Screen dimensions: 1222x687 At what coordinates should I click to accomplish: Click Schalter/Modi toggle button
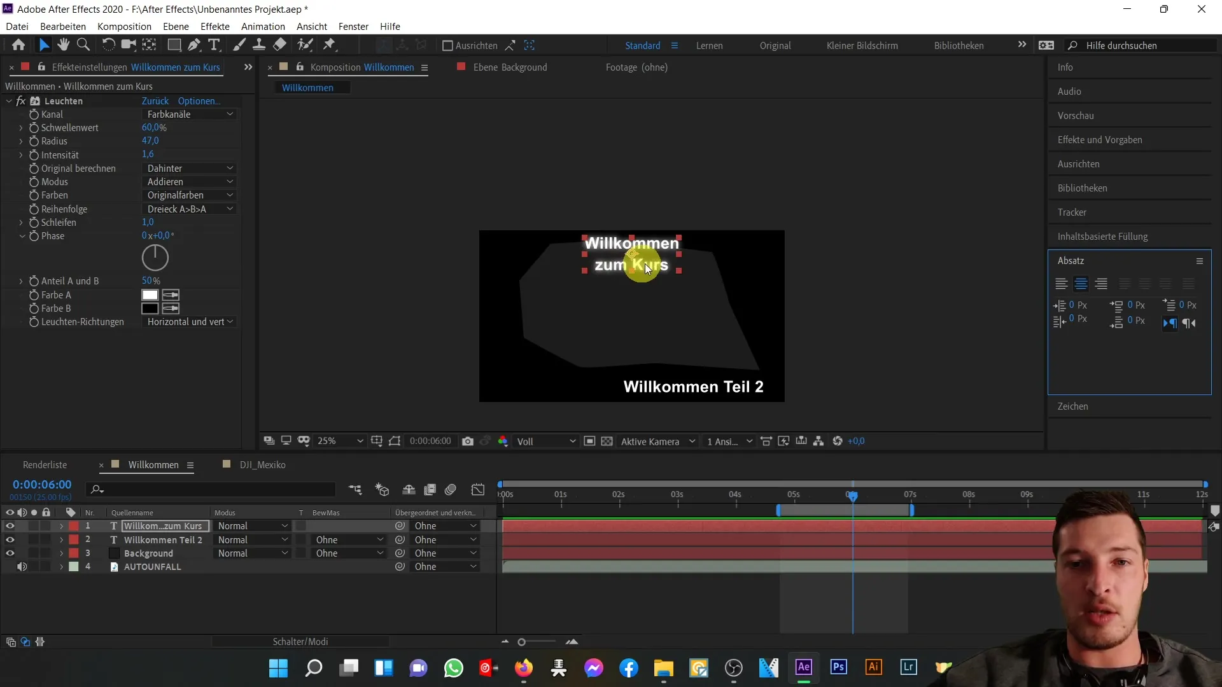300,642
